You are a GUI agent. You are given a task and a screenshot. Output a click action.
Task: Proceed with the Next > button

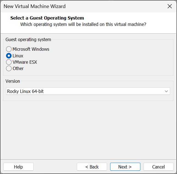pos(125,167)
